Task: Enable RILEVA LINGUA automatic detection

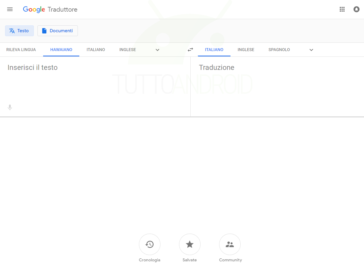Action: click(21, 50)
